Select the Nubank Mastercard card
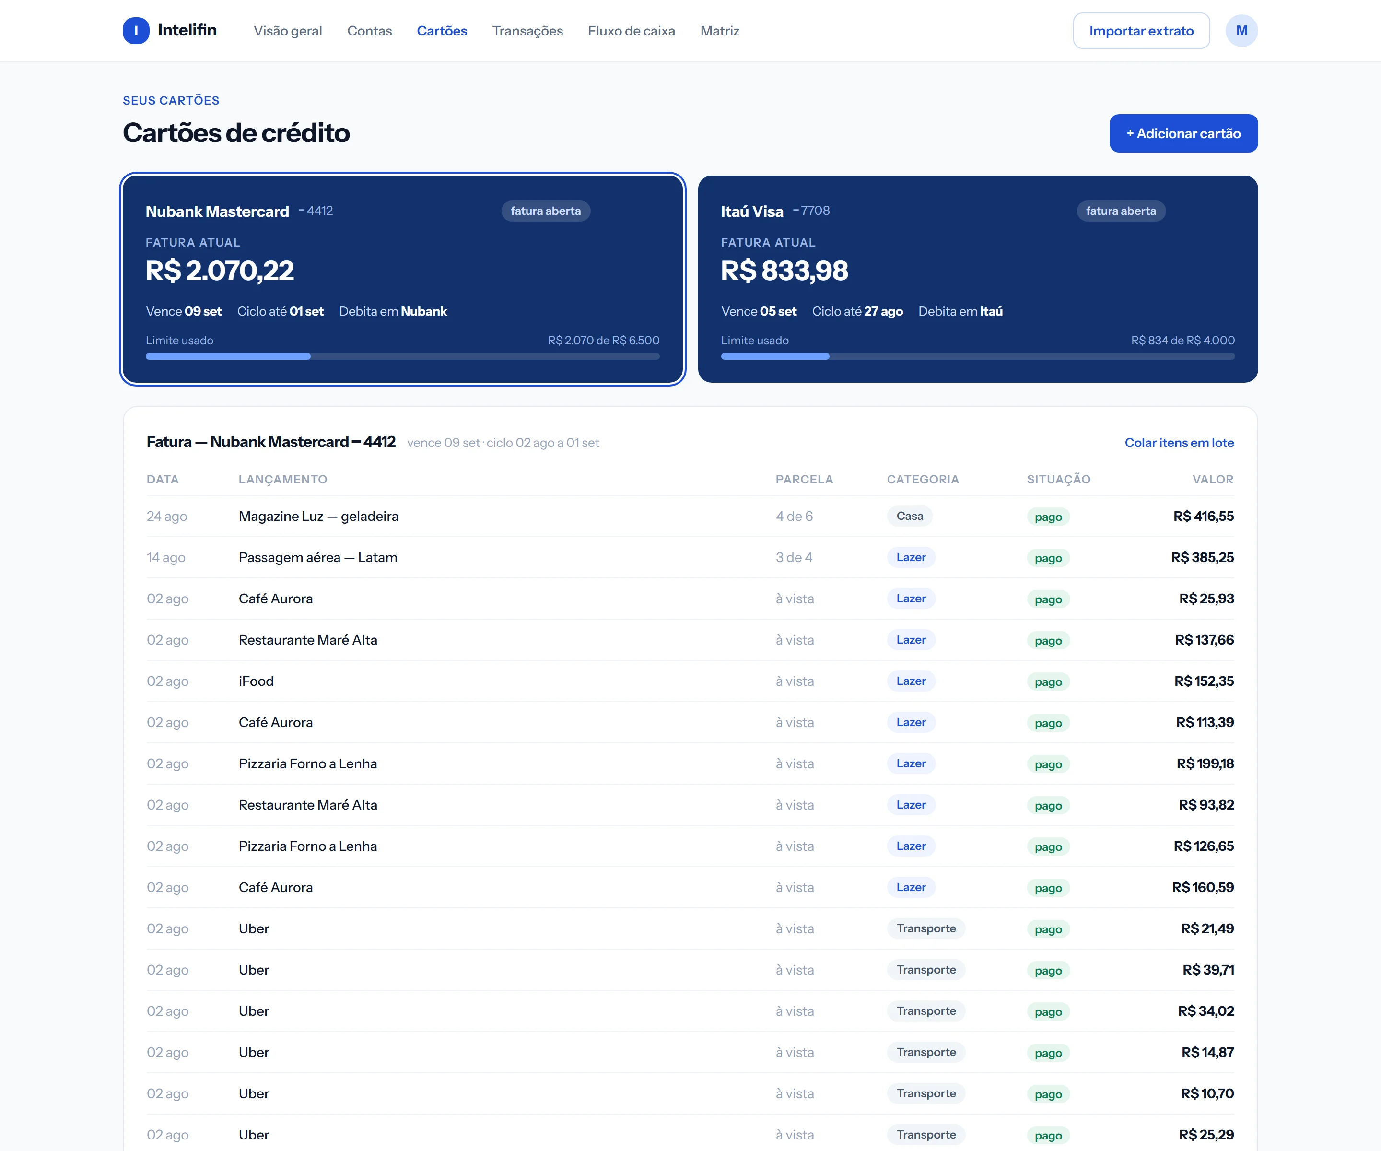 pos(402,279)
